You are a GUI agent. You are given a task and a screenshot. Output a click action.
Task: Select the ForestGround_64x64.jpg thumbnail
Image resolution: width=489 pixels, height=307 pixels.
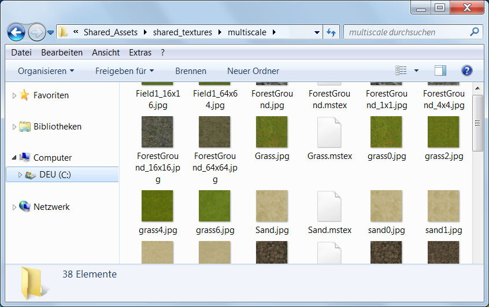coord(214,132)
